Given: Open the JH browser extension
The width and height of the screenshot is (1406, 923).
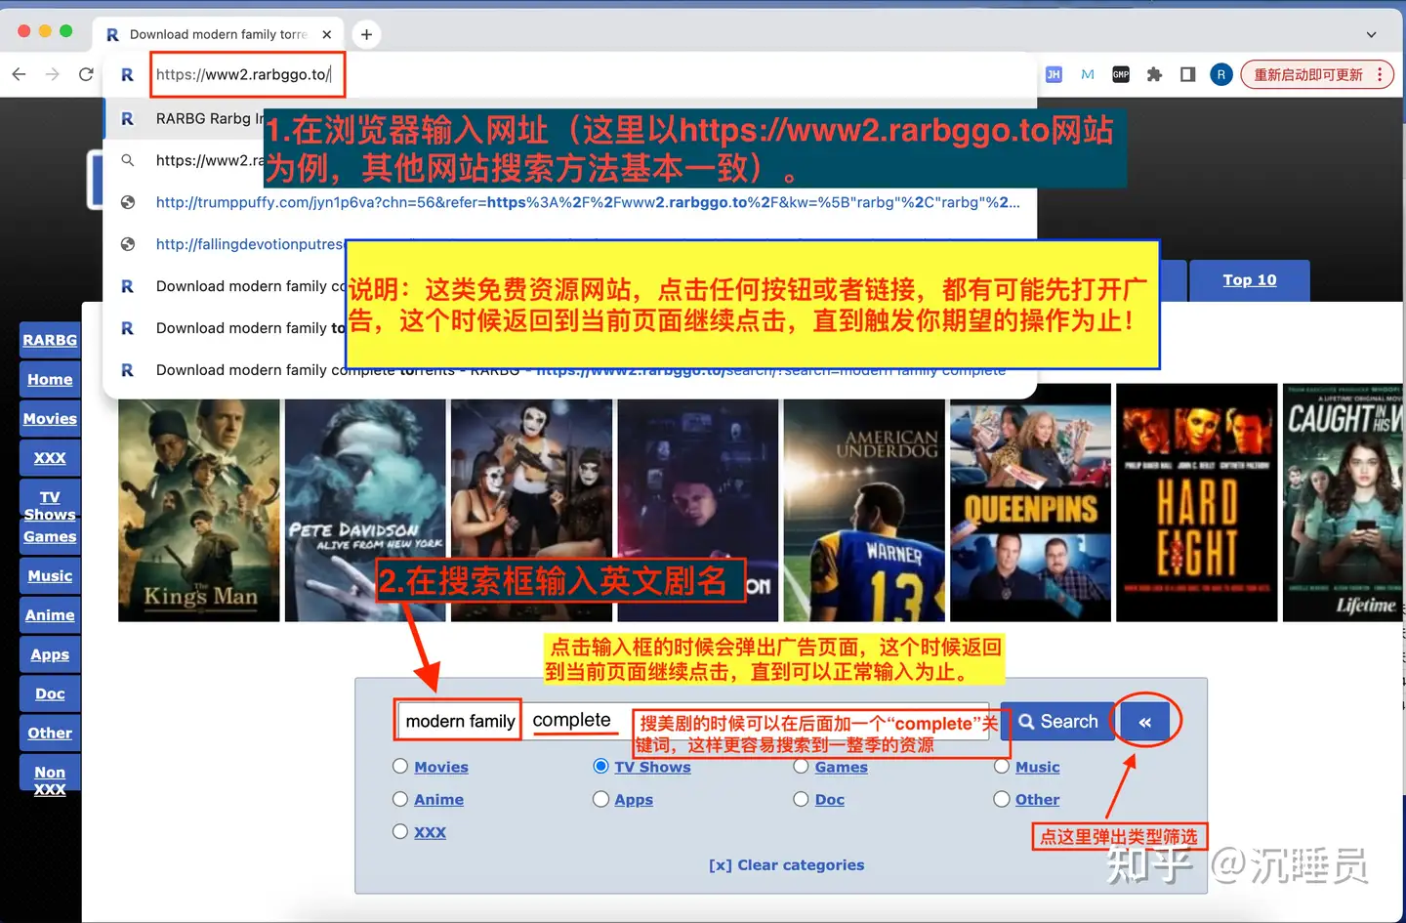Looking at the screenshot, I should click(x=1054, y=74).
